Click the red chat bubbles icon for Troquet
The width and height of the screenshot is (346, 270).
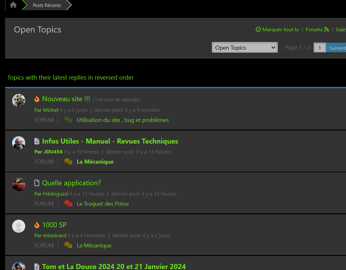click(68, 203)
